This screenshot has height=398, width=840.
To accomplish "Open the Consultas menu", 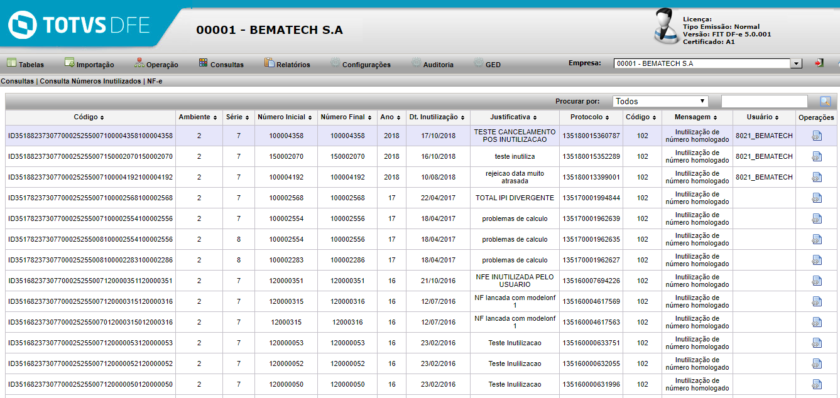I will (x=221, y=64).
